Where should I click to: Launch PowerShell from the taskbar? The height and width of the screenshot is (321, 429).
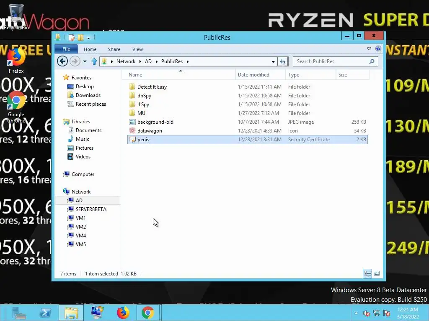point(45,313)
